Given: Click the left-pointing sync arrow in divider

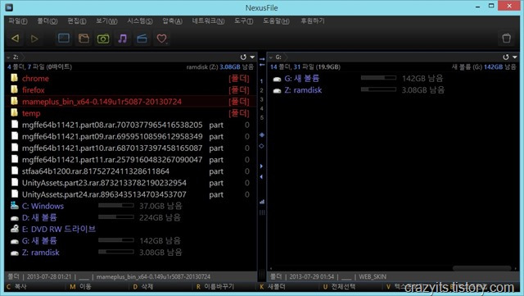Looking at the screenshot, I should (262, 64).
